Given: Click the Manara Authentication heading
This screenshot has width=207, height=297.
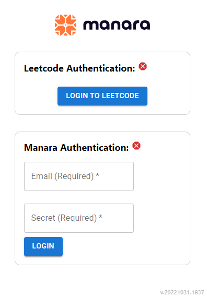Looking at the screenshot, I should (76, 148).
